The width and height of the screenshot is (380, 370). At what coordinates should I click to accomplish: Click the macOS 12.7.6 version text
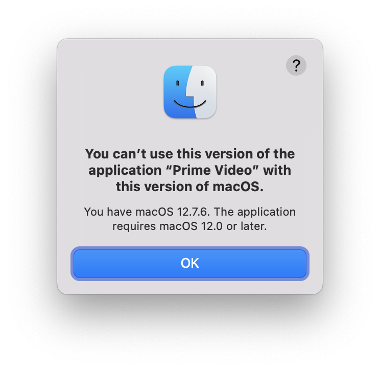[x=172, y=212]
